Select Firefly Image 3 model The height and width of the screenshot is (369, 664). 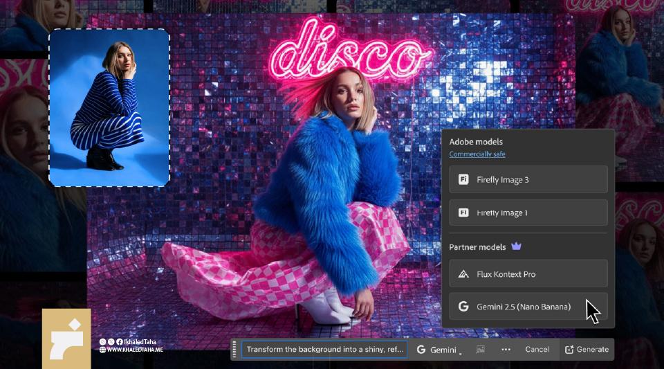click(x=528, y=179)
